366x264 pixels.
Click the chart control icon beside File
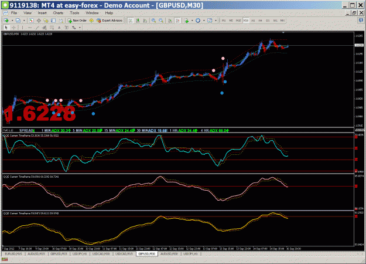(x=5, y=13)
